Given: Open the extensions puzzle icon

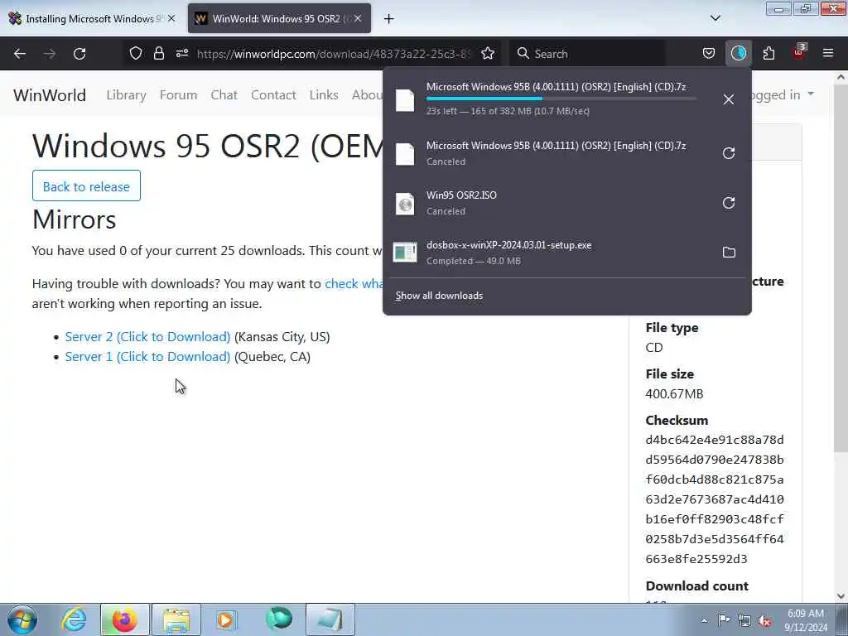Looking at the screenshot, I should (x=768, y=54).
